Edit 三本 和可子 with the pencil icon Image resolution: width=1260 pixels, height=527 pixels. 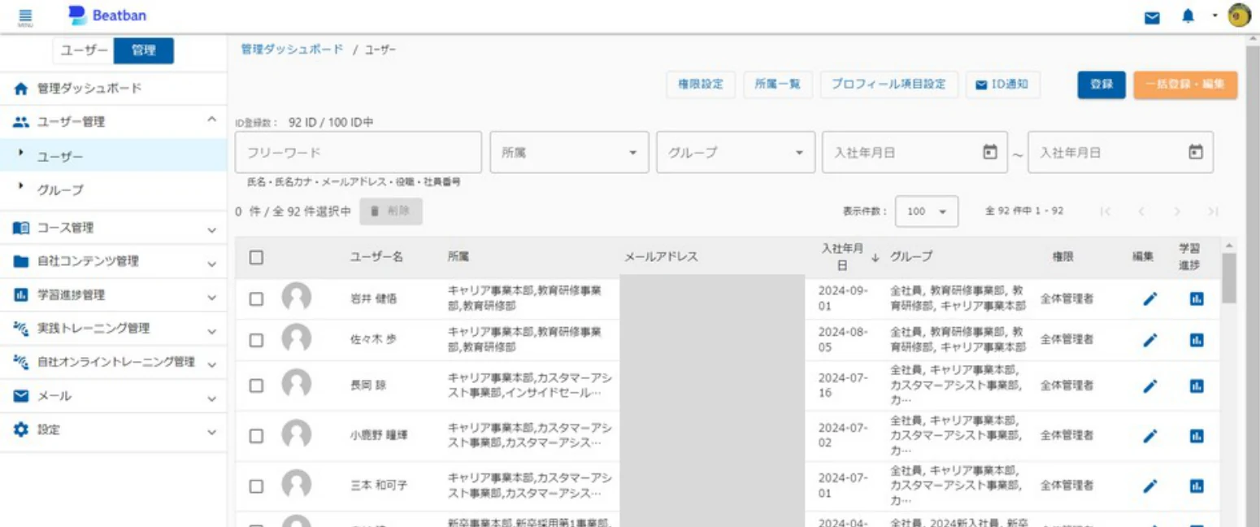[x=1149, y=486]
